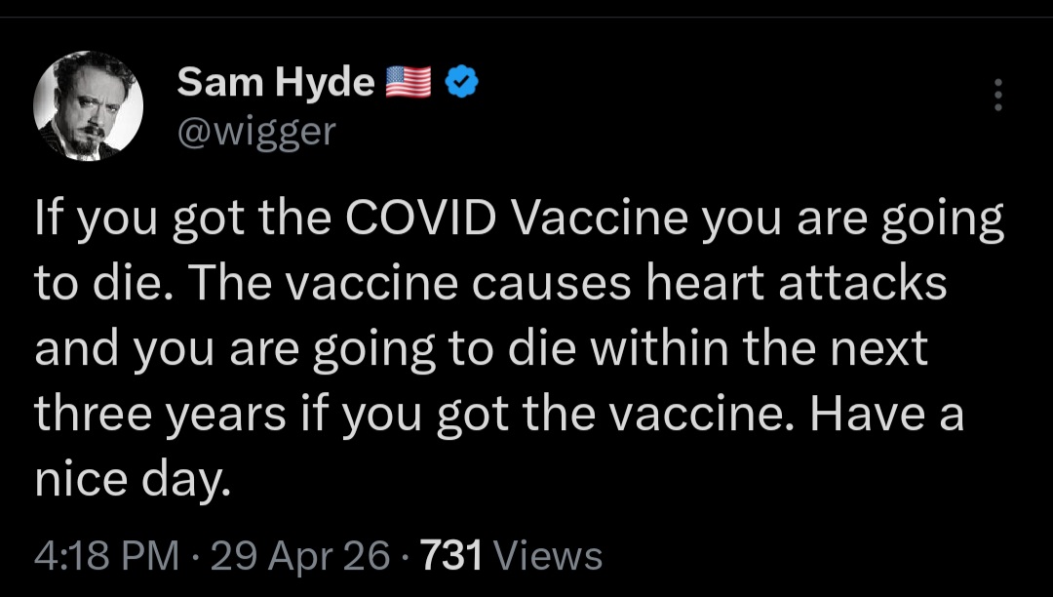
Task: Click the account handle below the display name
Action: [255, 132]
